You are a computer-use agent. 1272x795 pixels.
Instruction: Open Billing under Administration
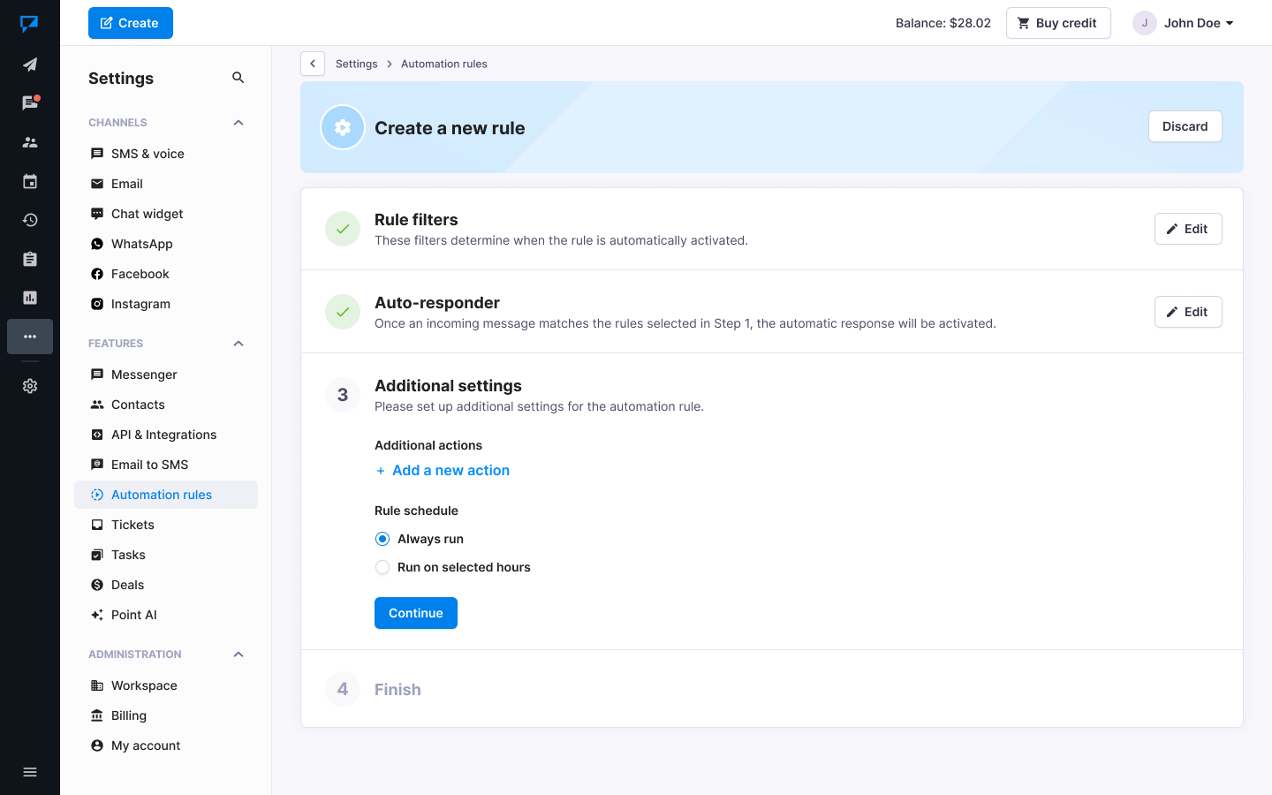tap(127, 715)
